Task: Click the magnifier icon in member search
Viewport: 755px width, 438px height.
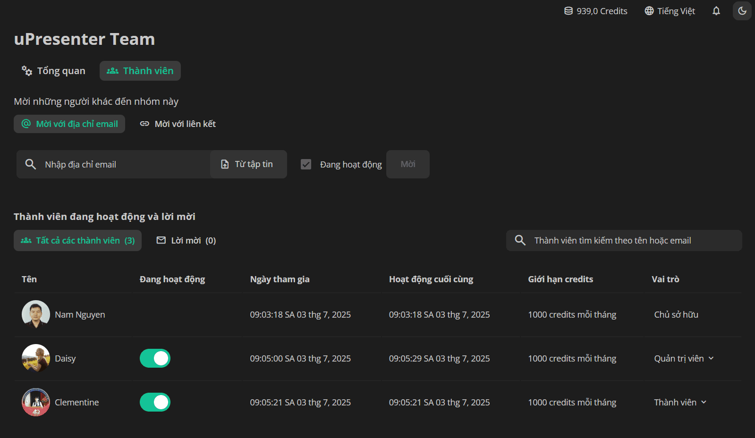Action: tap(520, 240)
